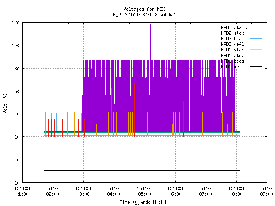Image resolution: width=275 pixels, height=206 pixels.
Task: Click the purple NPD2 start legend line
Action: 256,27
